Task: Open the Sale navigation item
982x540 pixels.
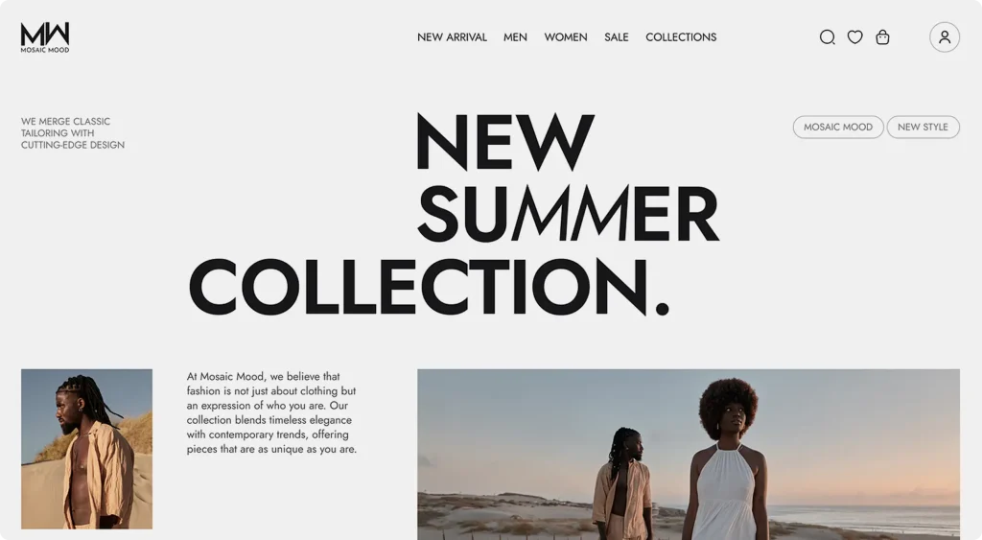Action: pyautogui.click(x=617, y=37)
